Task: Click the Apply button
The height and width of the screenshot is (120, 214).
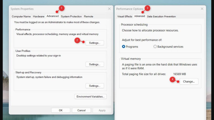Action: tap(102, 110)
